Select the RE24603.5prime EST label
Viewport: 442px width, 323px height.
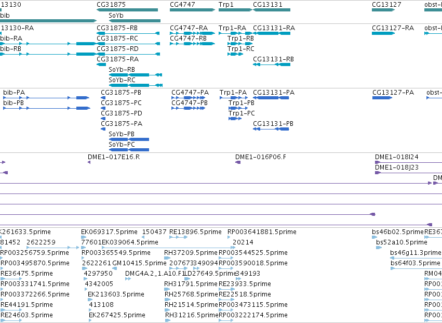pyautogui.click(x=27, y=315)
